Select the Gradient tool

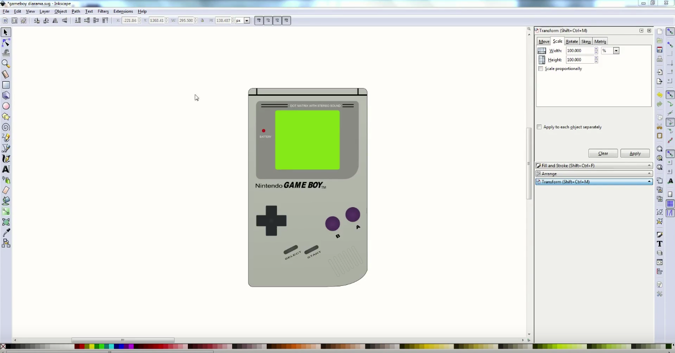click(6, 212)
